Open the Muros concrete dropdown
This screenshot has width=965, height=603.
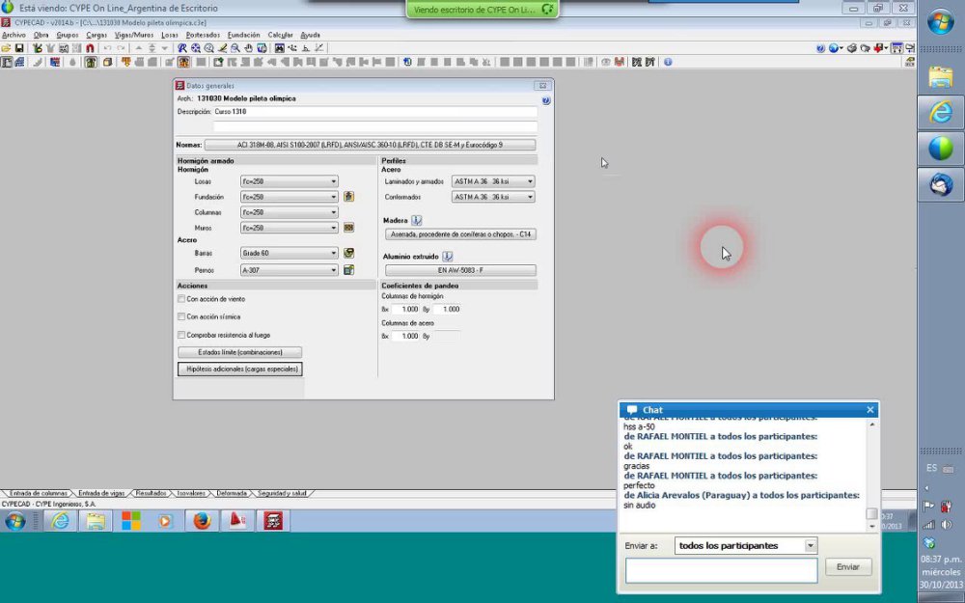coord(289,228)
